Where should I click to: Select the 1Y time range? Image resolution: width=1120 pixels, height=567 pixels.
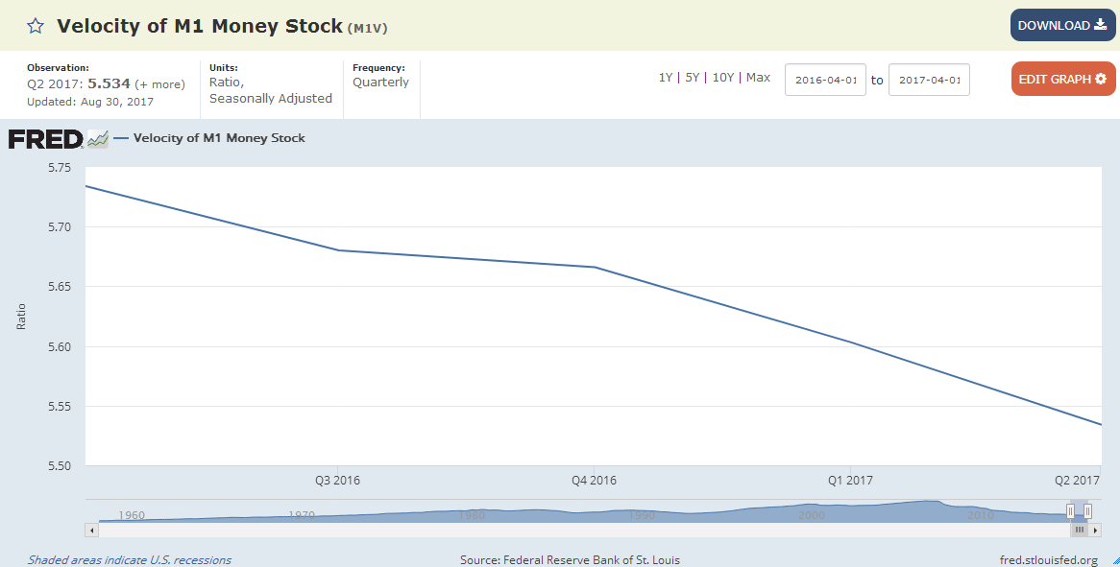click(665, 78)
